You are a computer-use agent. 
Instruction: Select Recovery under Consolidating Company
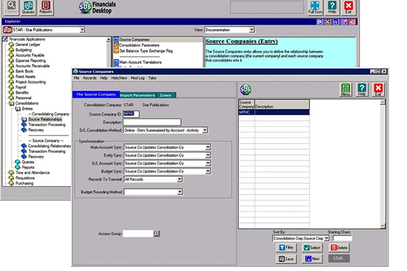tap(36, 130)
